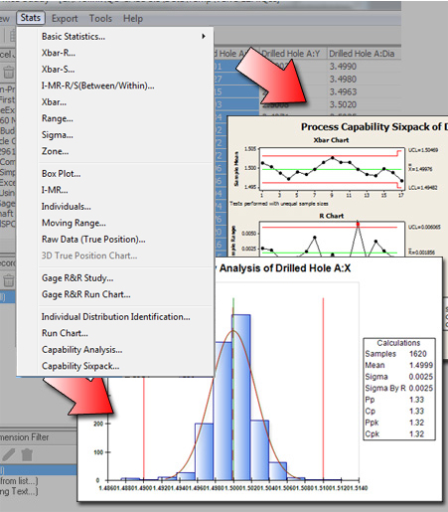448x512 pixels.
Task: Click the Analysis of Drilled Hole A:X title
Action: 284,267
